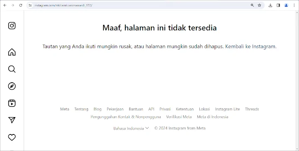The height and width of the screenshot is (151, 299).
Task: Open the Meta di Indonesia link
Action: (213, 117)
